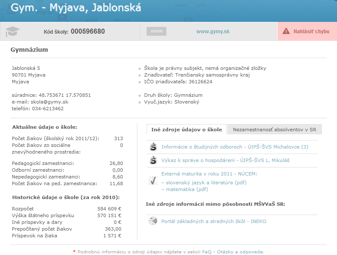Image resolution: width=337 pixels, height=255 pixels.
Task: Click the state contribution value 570 151 €
Action: tap(110, 215)
